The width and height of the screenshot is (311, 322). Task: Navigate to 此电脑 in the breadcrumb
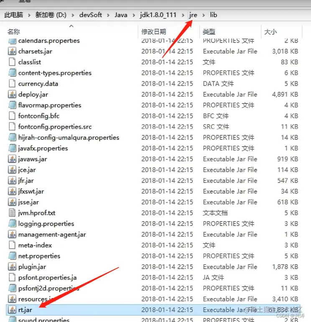[13, 15]
